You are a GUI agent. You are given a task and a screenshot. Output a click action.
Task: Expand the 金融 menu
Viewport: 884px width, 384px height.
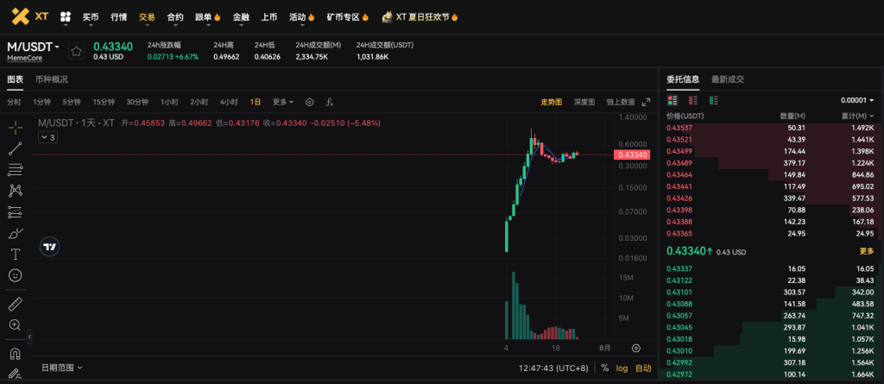(241, 17)
